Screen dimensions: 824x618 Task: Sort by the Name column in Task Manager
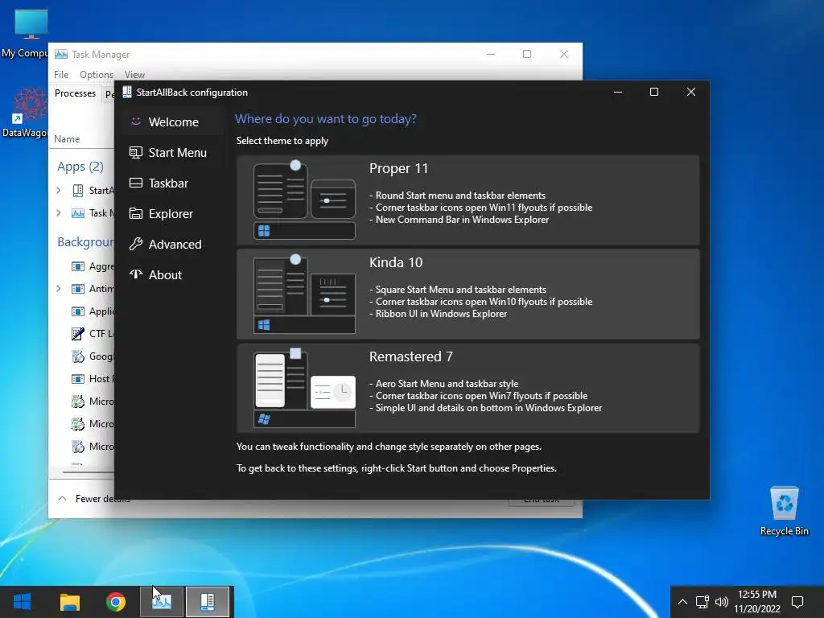(67, 139)
